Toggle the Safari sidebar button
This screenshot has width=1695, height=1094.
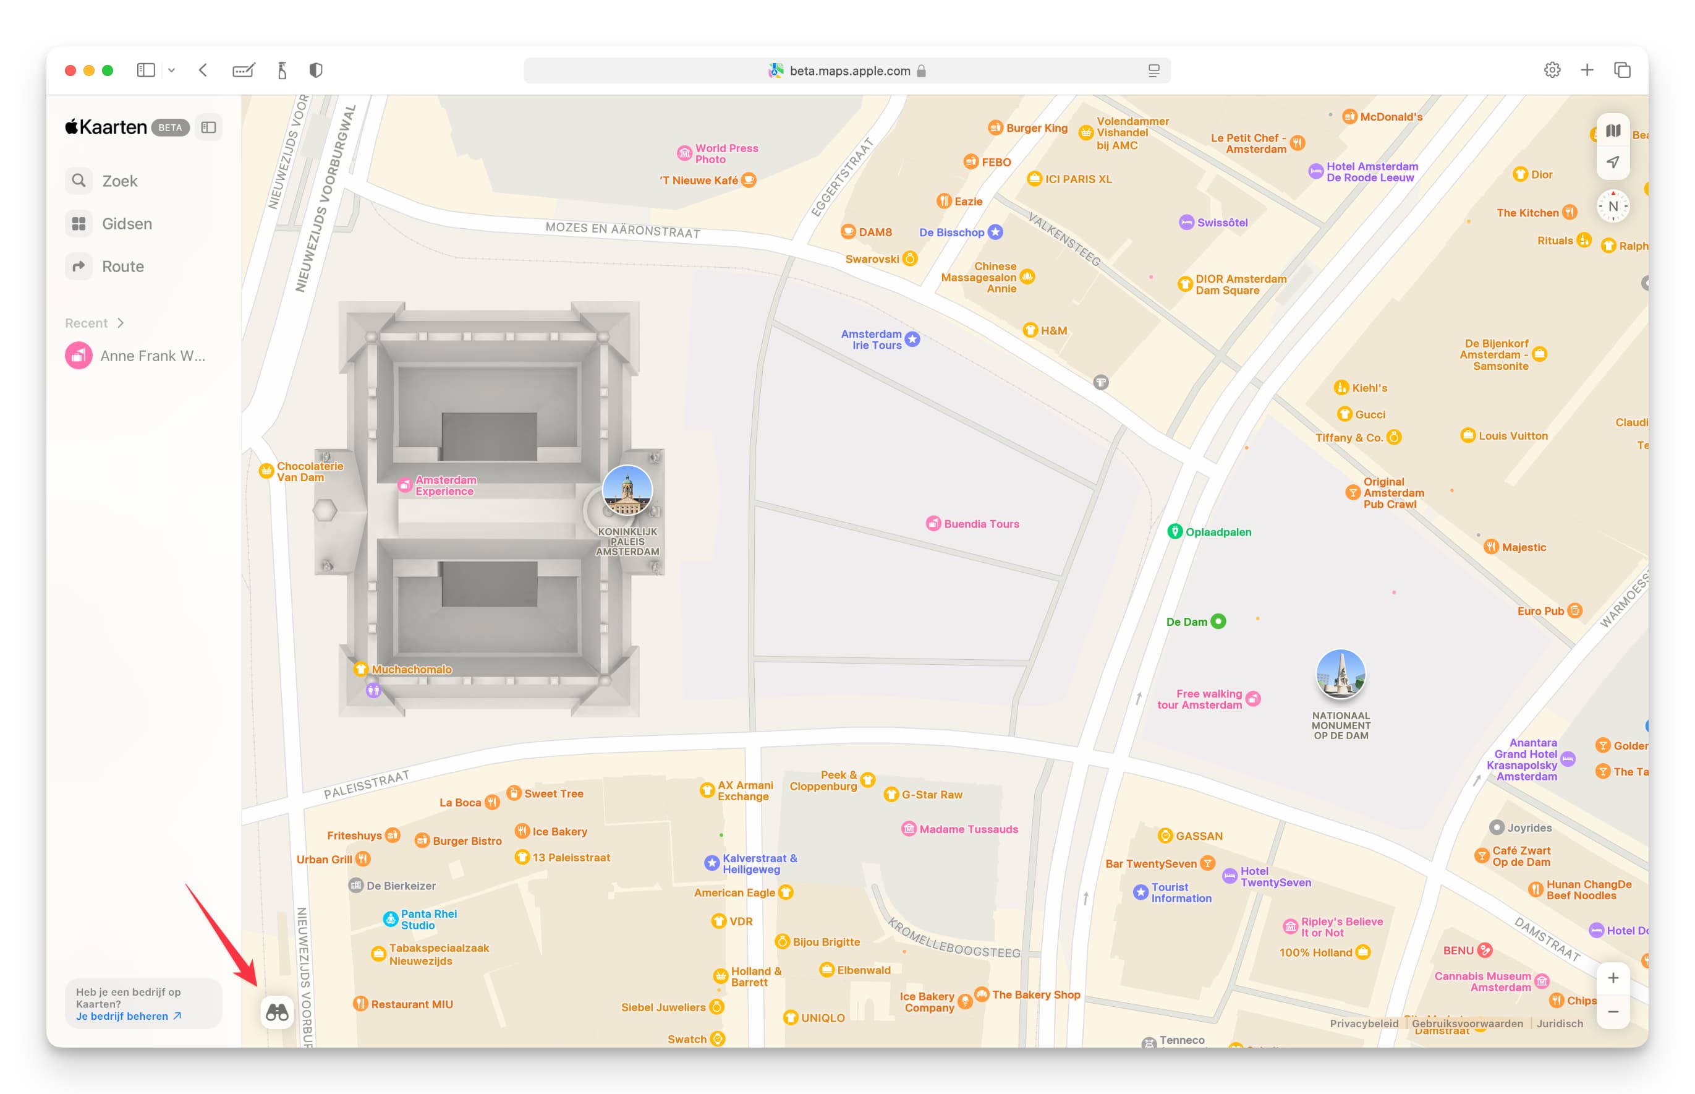point(147,71)
